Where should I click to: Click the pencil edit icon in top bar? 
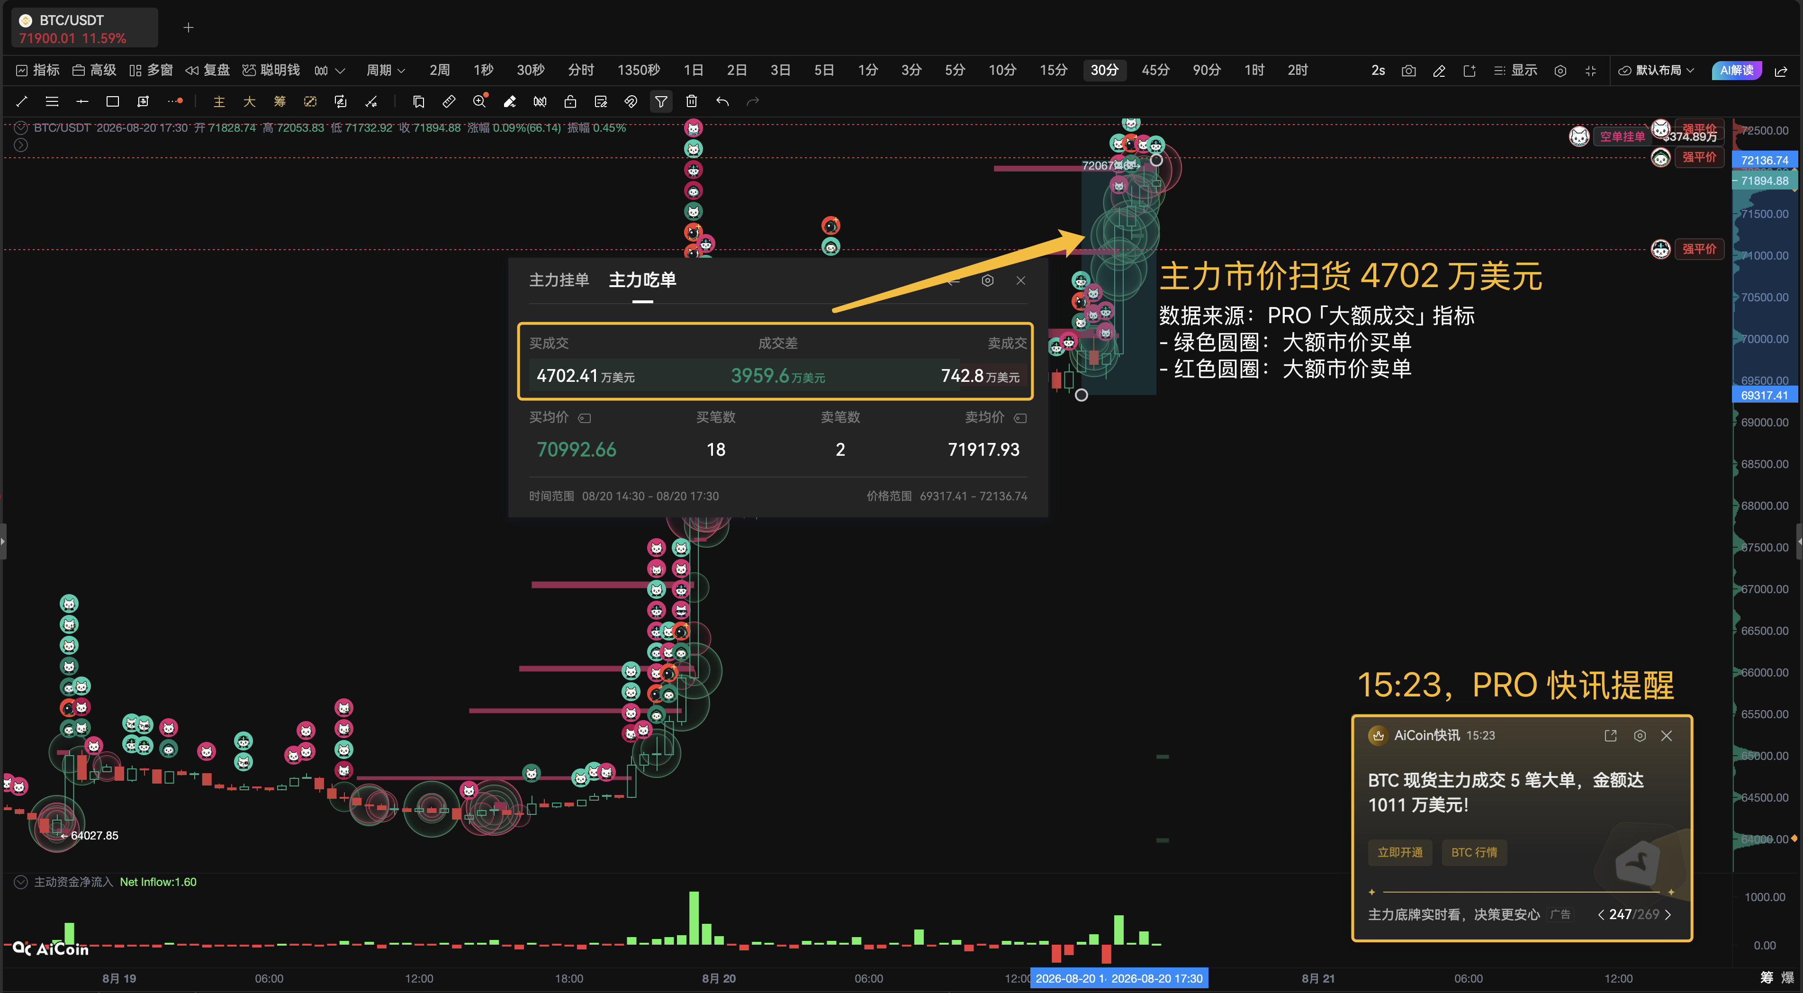pyautogui.click(x=1439, y=71)
